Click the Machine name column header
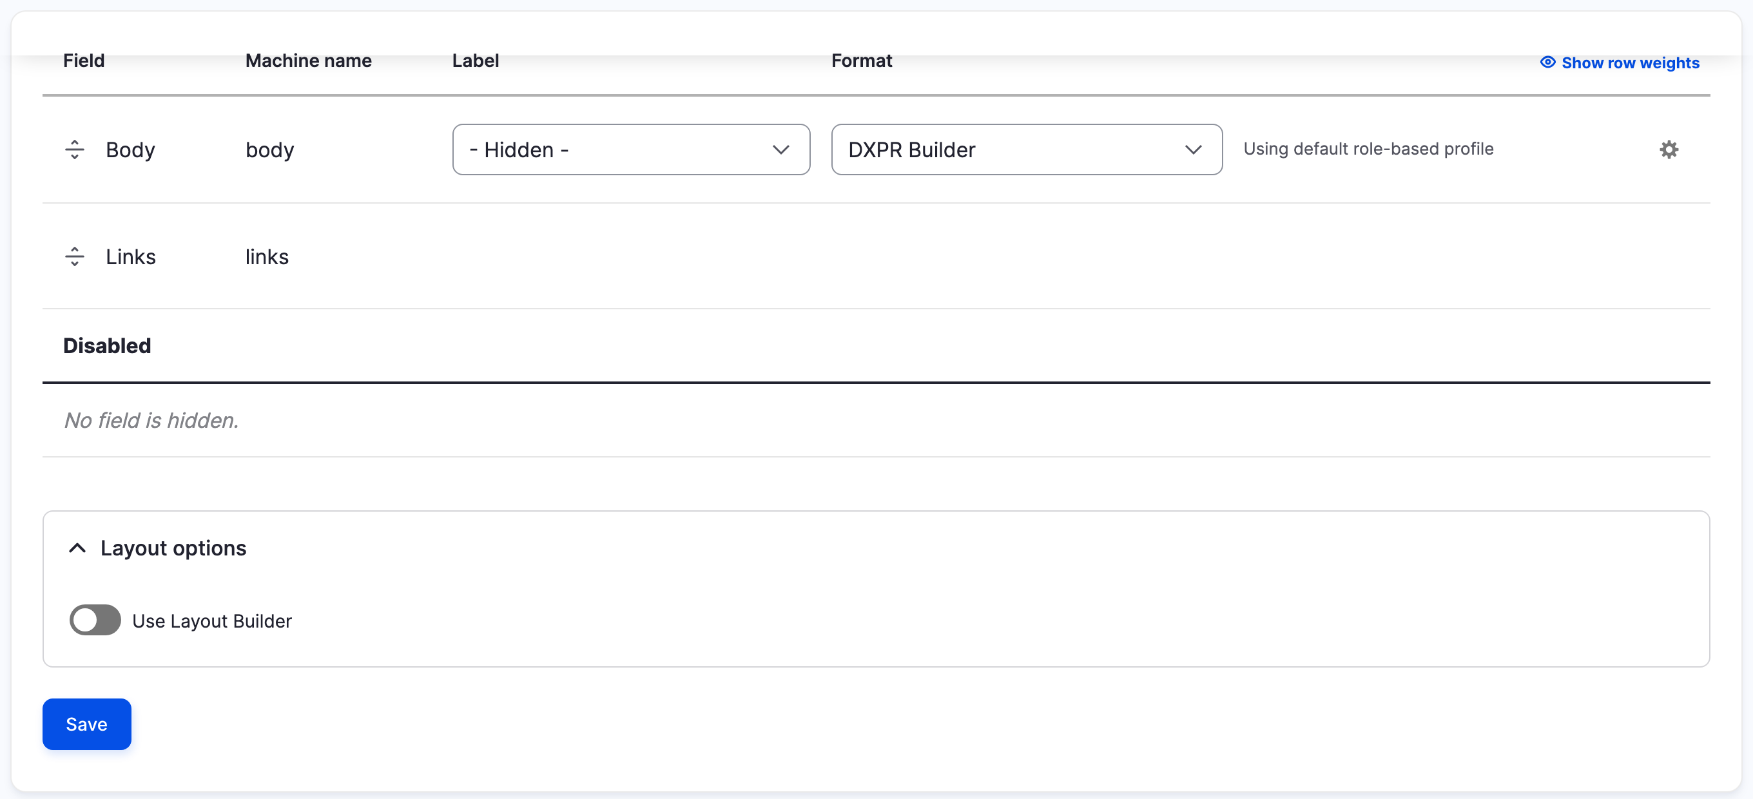The image size is (1753, 799). pos(308,61)
